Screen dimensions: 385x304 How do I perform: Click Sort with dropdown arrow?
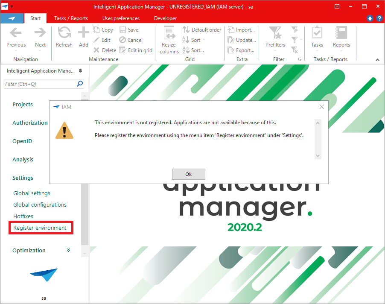click(193, 40)
